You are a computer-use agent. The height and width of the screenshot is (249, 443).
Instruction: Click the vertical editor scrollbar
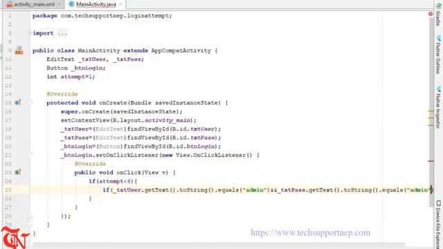(431, 111)
